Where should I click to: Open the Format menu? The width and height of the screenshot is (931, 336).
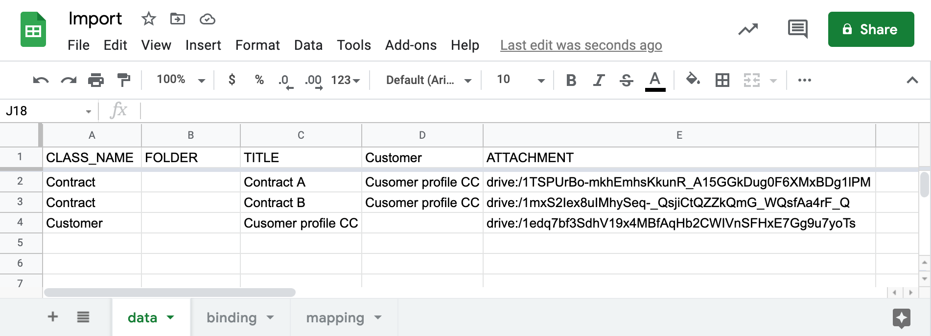(x=257, y=45)
